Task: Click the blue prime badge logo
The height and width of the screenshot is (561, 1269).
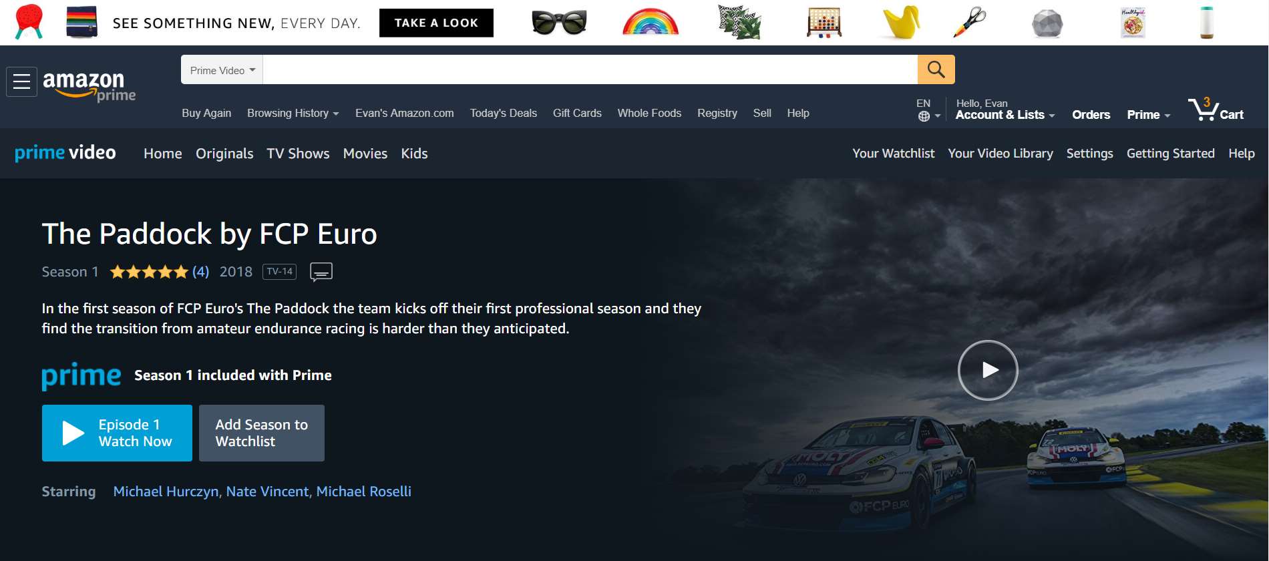Action: coord(81,376)
